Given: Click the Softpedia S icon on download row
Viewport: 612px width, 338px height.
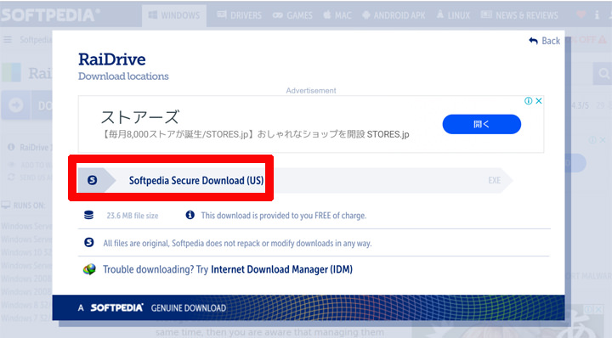Looking at the screenshot, I should 92,180.
